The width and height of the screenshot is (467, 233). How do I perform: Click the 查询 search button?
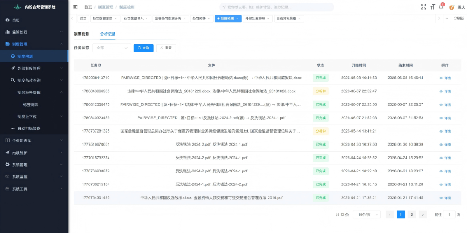tap(143, 48)
